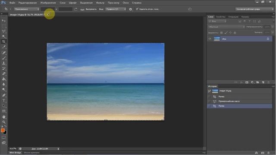Toggle filter for type layers
This screenshot has width=276, height=155.
250,21
